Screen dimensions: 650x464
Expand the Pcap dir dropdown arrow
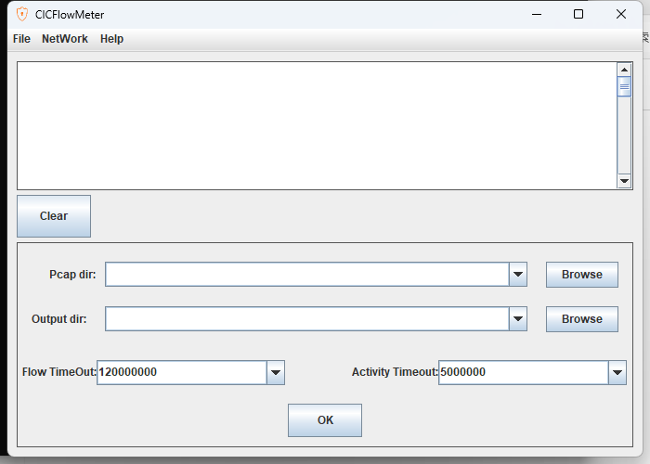click(518, 275)
